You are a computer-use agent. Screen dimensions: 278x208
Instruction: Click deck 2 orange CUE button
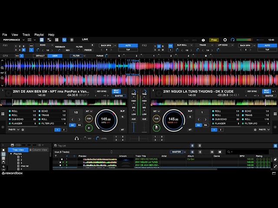pyautogui.click(x=156, y=118)
